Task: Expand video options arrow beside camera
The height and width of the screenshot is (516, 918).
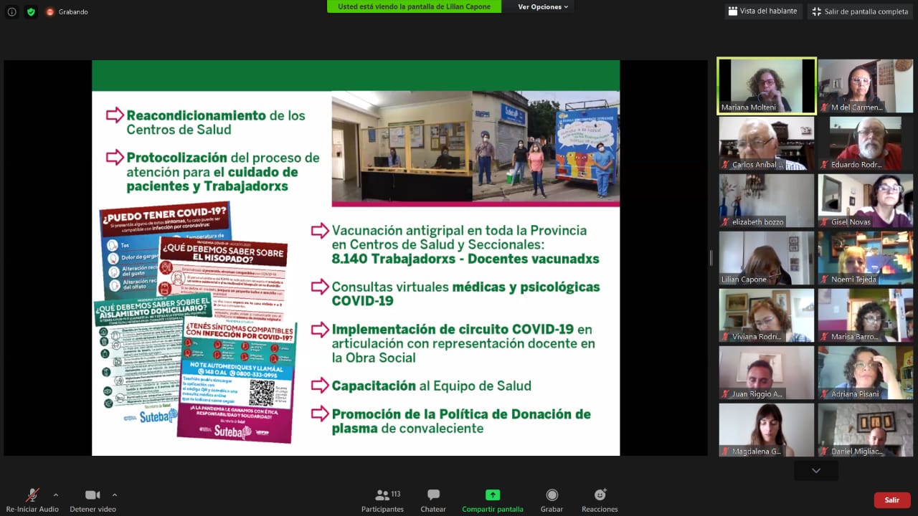Action: (114, 494)
